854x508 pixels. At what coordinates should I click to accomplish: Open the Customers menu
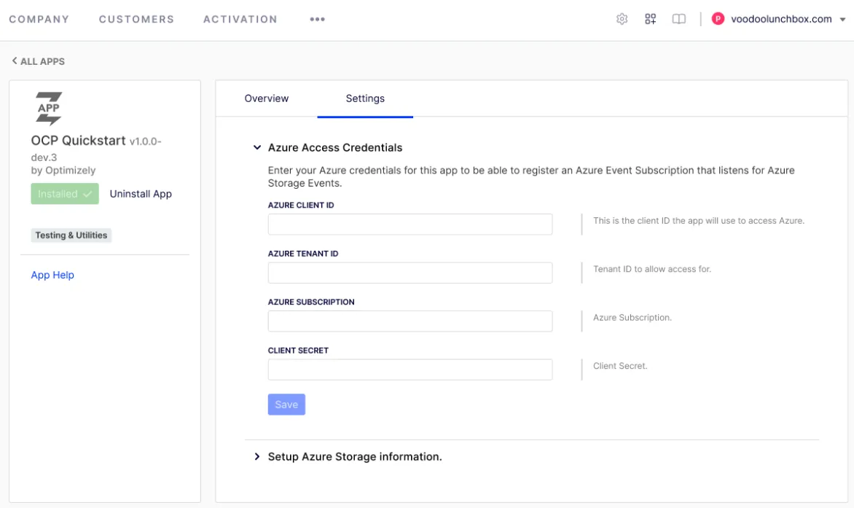tap(136, 19)
